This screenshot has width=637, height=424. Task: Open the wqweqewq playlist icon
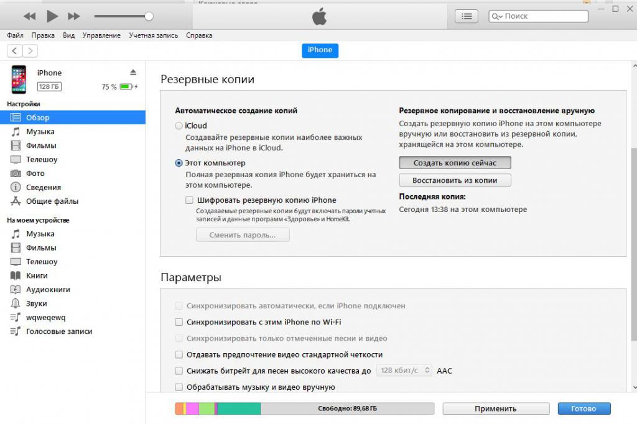(x=16, y=317)
